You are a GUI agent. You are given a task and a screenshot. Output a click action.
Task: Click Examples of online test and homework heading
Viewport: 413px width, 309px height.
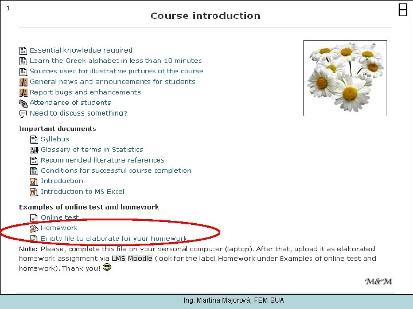coord(89,207)
